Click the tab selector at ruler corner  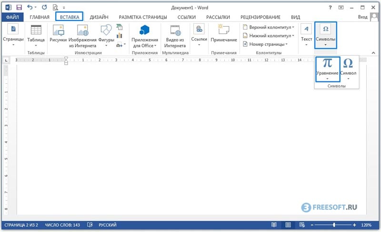point(6,60)
